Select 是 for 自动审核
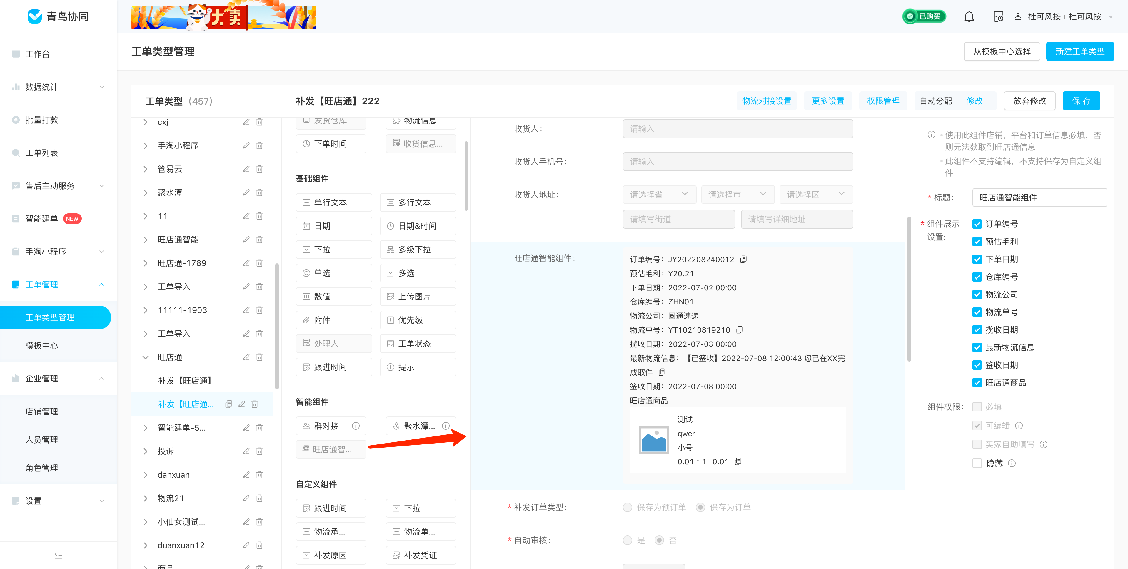Viewport: 1128px width, 569px height. click(628, 540)
